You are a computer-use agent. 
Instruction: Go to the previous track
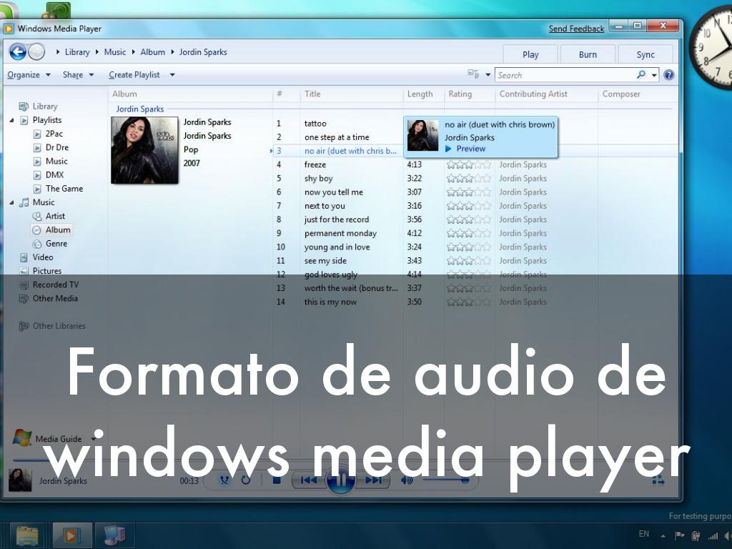[309, 480]
